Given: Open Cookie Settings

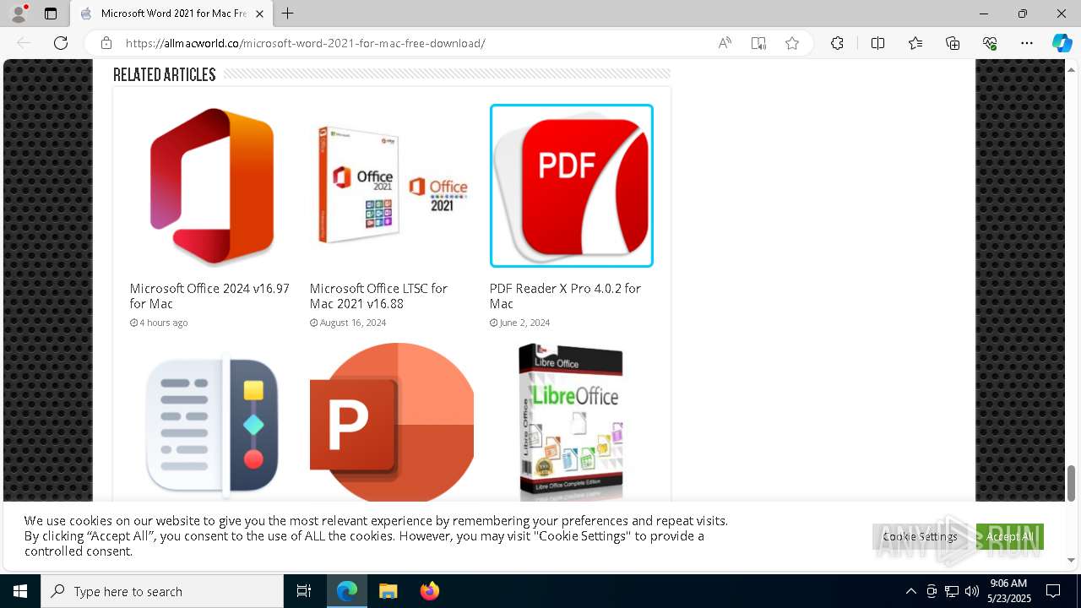Looking at the screenshot, I should [x=920, y=536].
